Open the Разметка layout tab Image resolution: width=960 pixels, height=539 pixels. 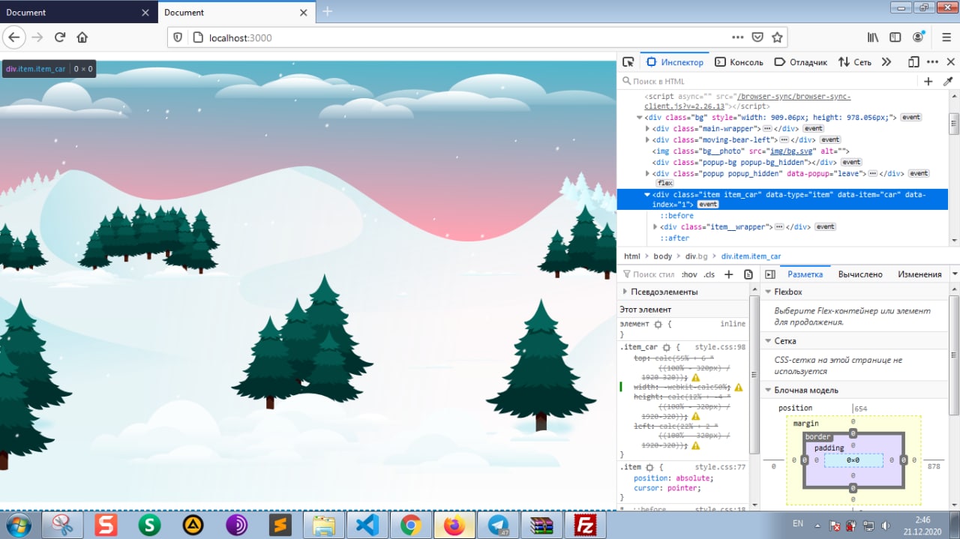point(805,274)
